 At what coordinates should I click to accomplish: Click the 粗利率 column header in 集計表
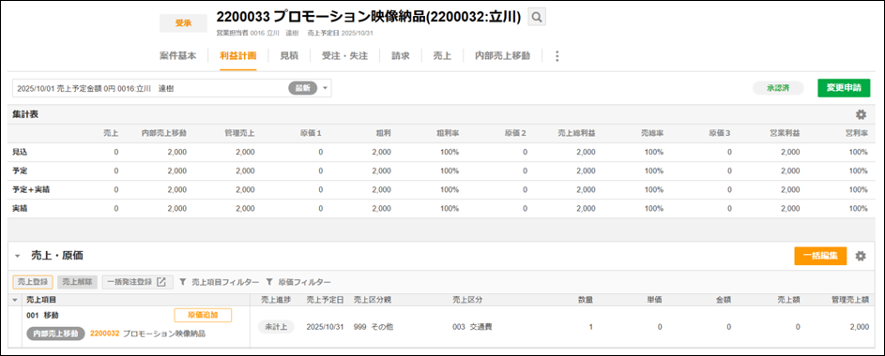448,133
